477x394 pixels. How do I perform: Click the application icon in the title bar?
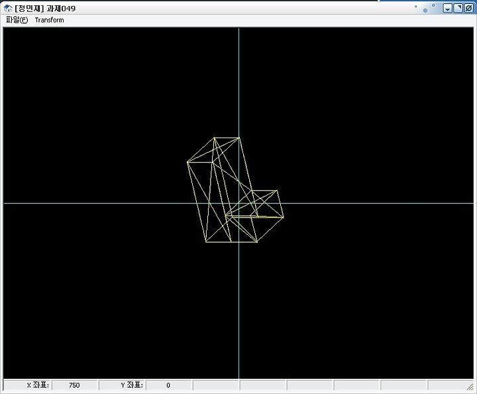pyautogui.click(x=8, y=8)
